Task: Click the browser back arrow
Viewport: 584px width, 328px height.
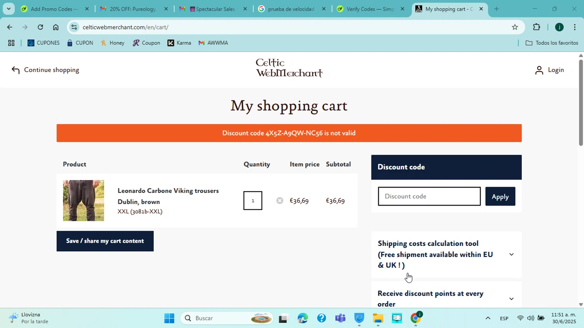Action: tap(9, 27)
